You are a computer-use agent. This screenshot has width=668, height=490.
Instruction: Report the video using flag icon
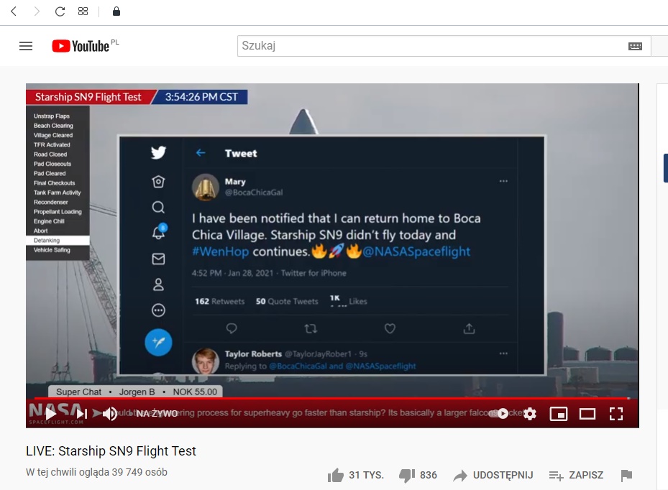[626, 475]
